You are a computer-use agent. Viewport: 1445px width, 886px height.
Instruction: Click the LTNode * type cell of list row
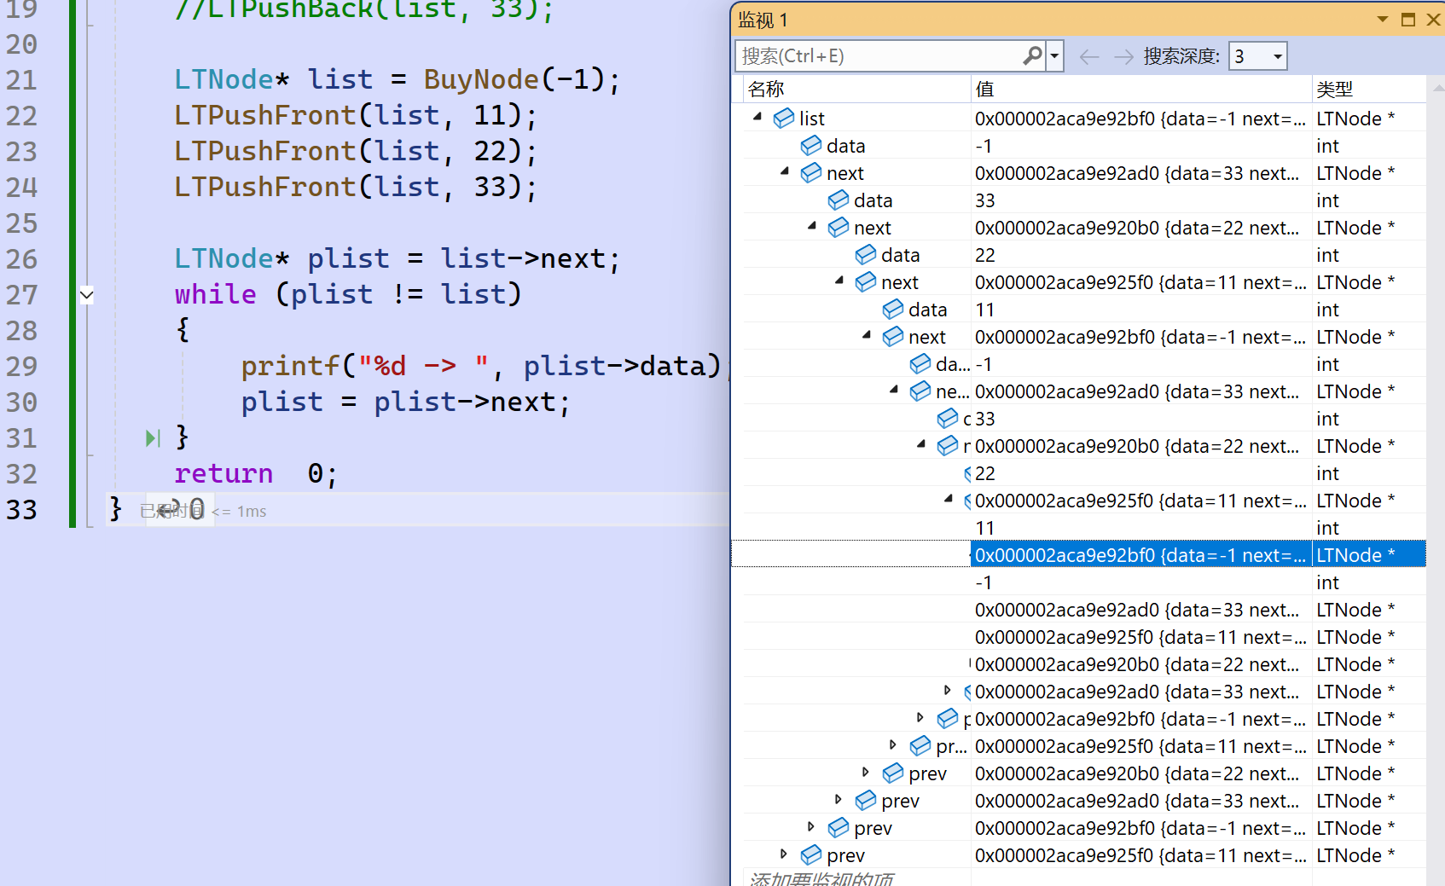(x=1368, y=119)
